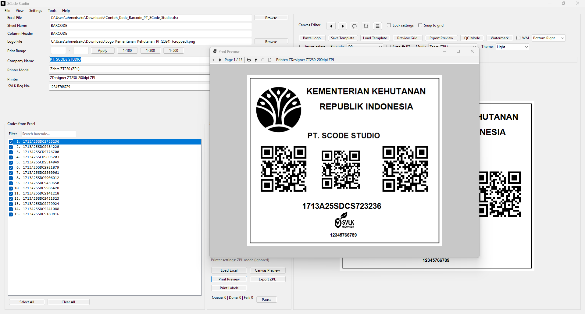Maximize the Print Preview window
Viewport: 585px width, 314px height.
(x=458, y=51)
